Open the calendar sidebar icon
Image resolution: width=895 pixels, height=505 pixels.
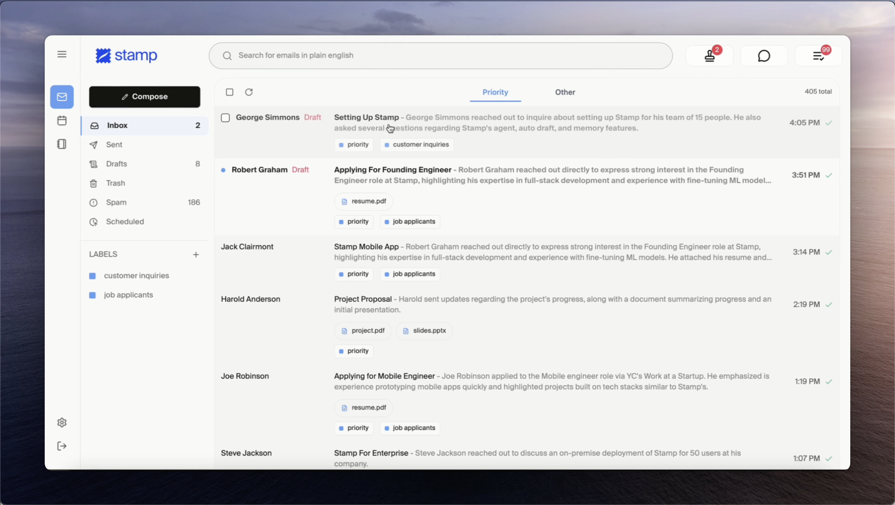coord(62,121)
